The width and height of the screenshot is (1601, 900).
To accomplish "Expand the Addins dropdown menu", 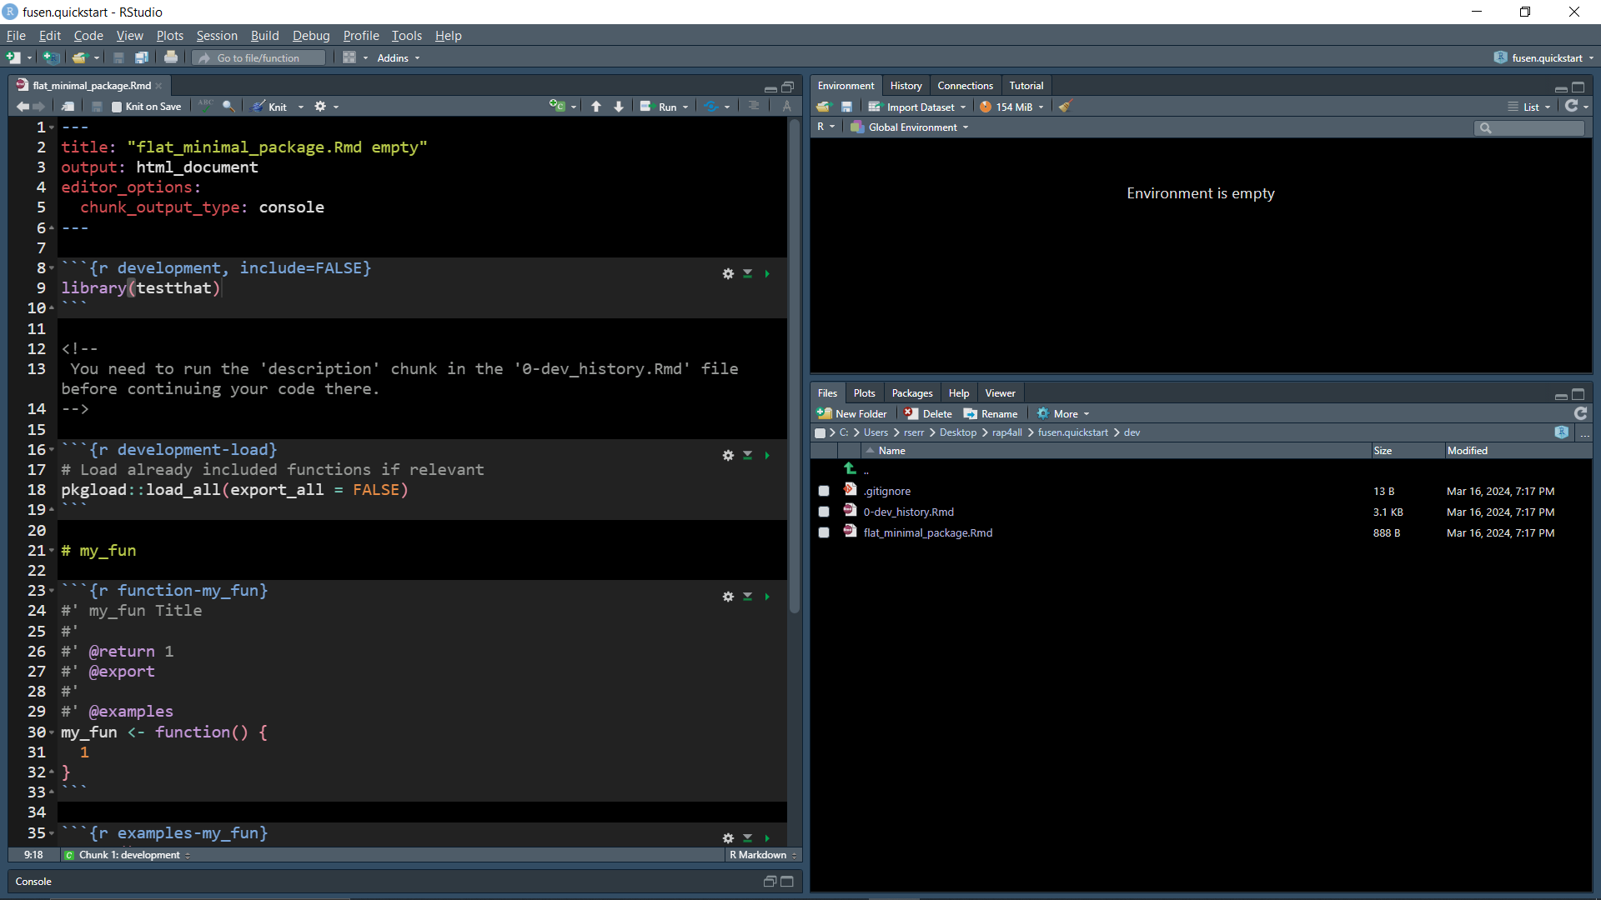I will coord(399,57).
